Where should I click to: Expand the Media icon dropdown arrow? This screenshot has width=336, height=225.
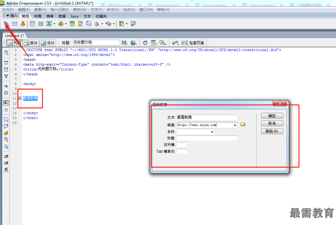(66, 24)
